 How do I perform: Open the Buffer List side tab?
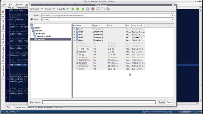[3, 25]
